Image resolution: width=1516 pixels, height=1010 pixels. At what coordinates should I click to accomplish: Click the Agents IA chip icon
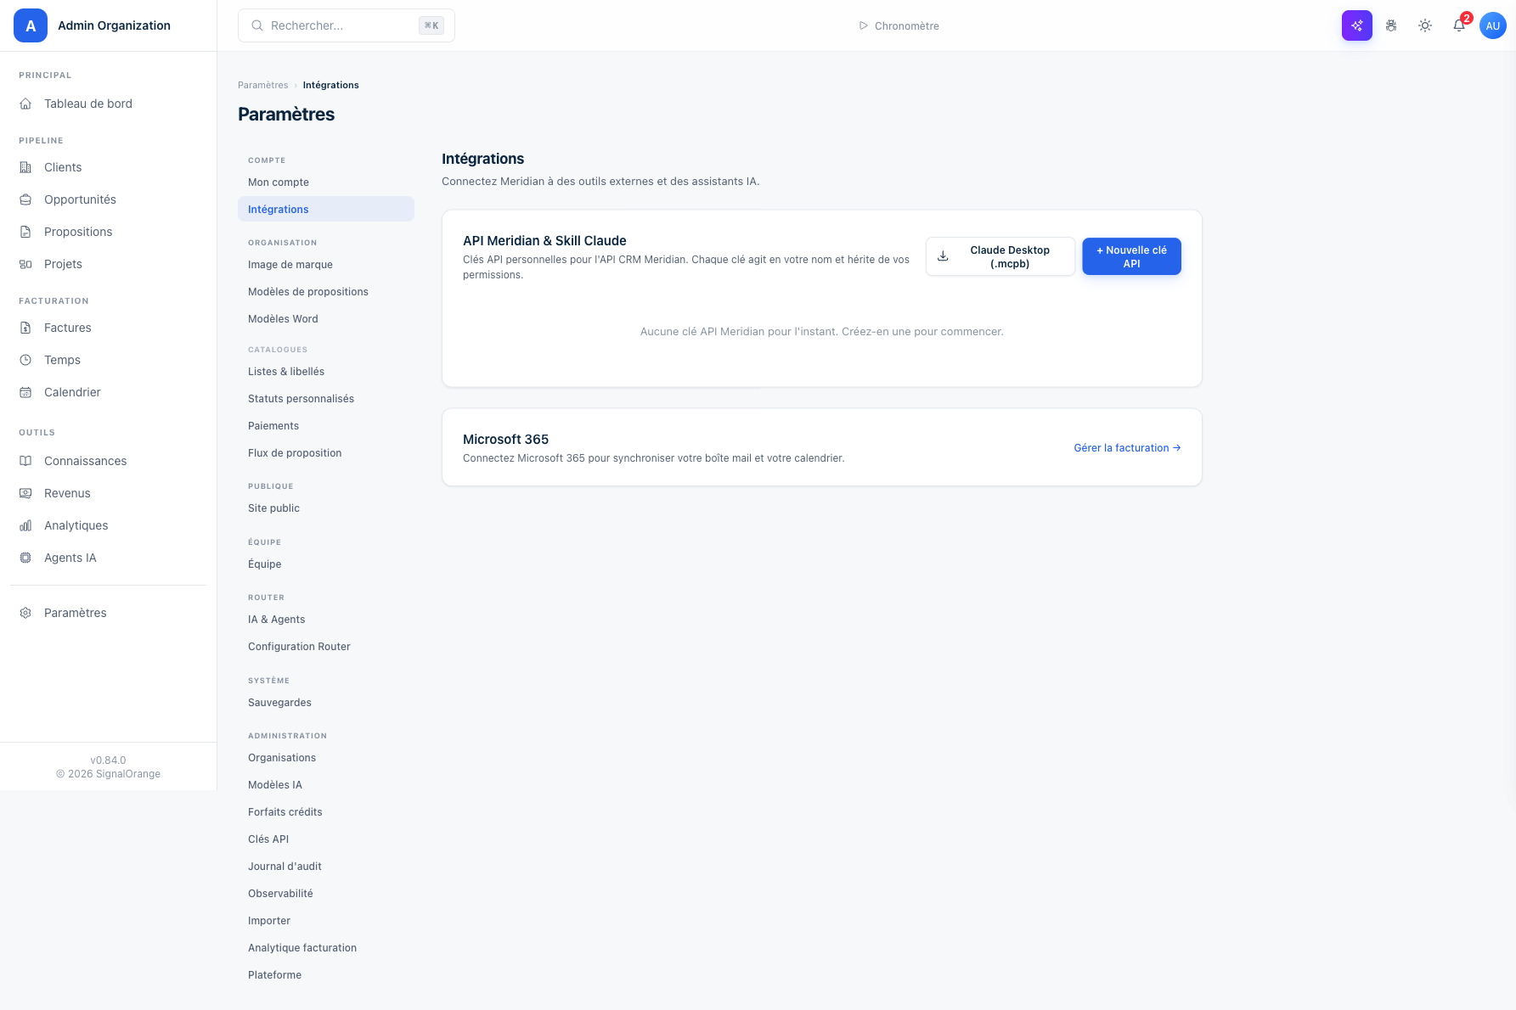tap(25, 558)
